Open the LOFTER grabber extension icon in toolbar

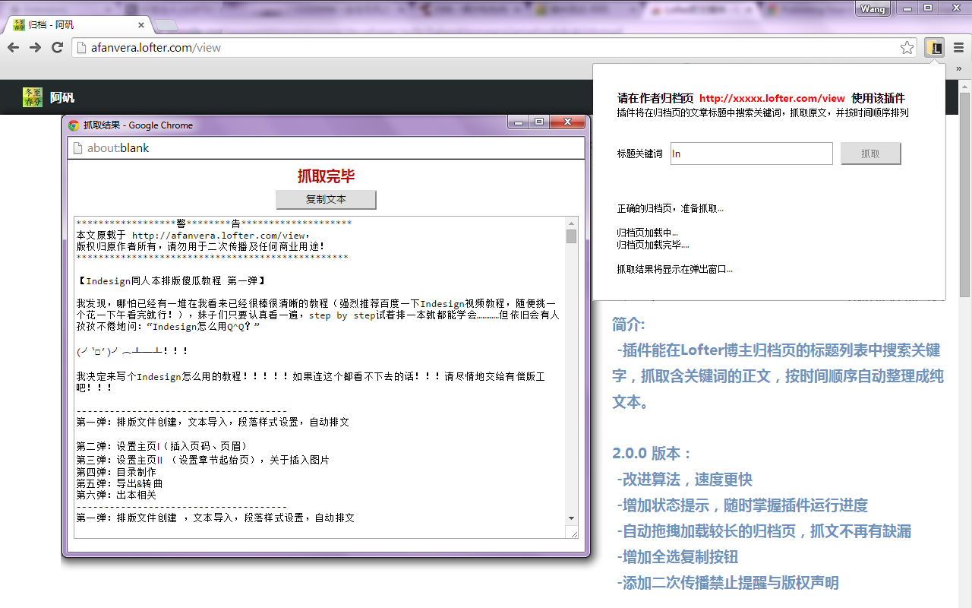(934, 47)
